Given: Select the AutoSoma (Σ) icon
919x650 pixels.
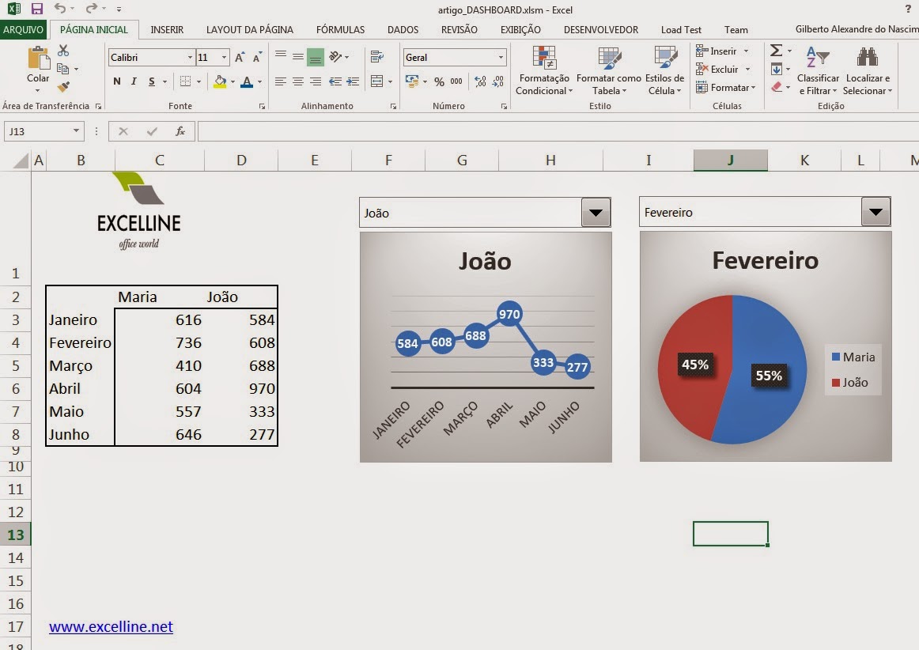Looking at the screenshot, I should pyautogui.click(x=776, y=50).
